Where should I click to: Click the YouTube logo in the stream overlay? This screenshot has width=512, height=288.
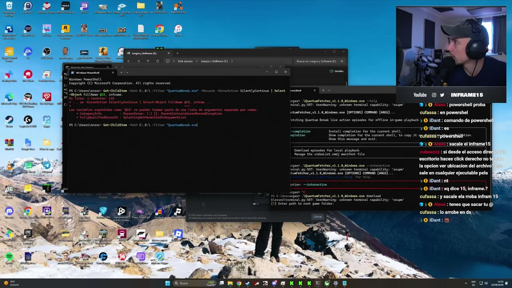coord(420,95)
